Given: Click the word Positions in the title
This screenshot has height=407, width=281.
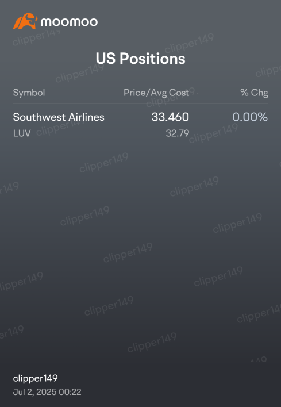Looking at the screenshot, I should [152, 58].
